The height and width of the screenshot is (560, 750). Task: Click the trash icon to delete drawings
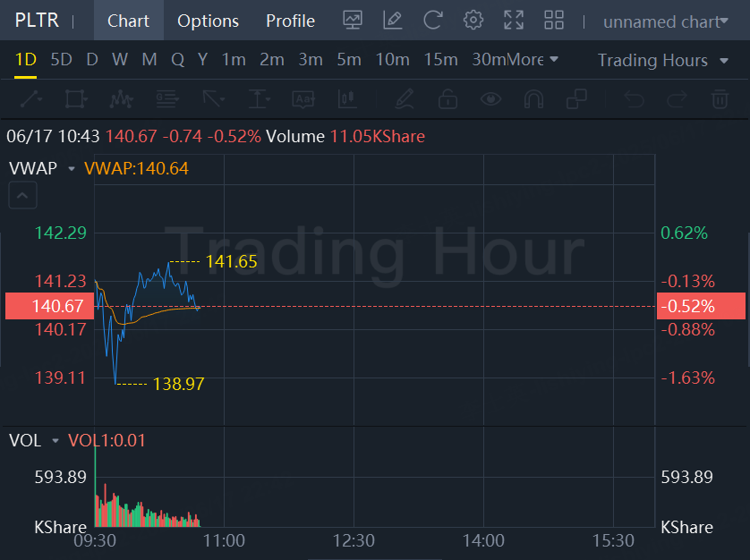[720, 99]
